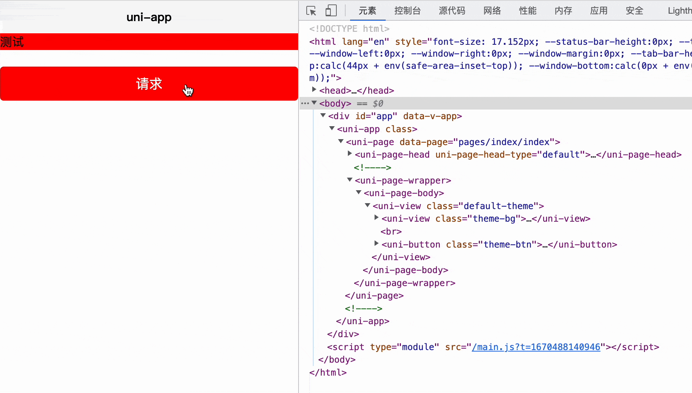692x393 pixels.
Task: Click the red 测试 bar
Action: coord(149,42)
